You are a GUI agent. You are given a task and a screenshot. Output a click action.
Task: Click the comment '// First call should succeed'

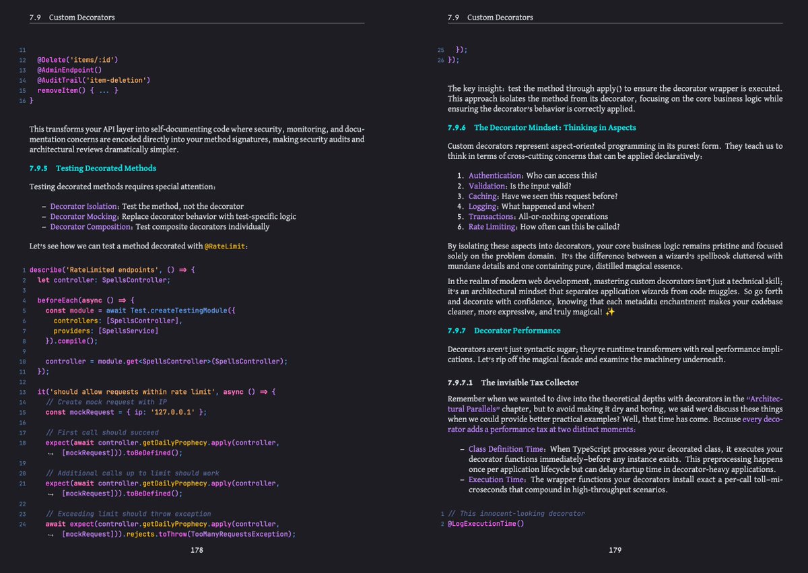102,432
